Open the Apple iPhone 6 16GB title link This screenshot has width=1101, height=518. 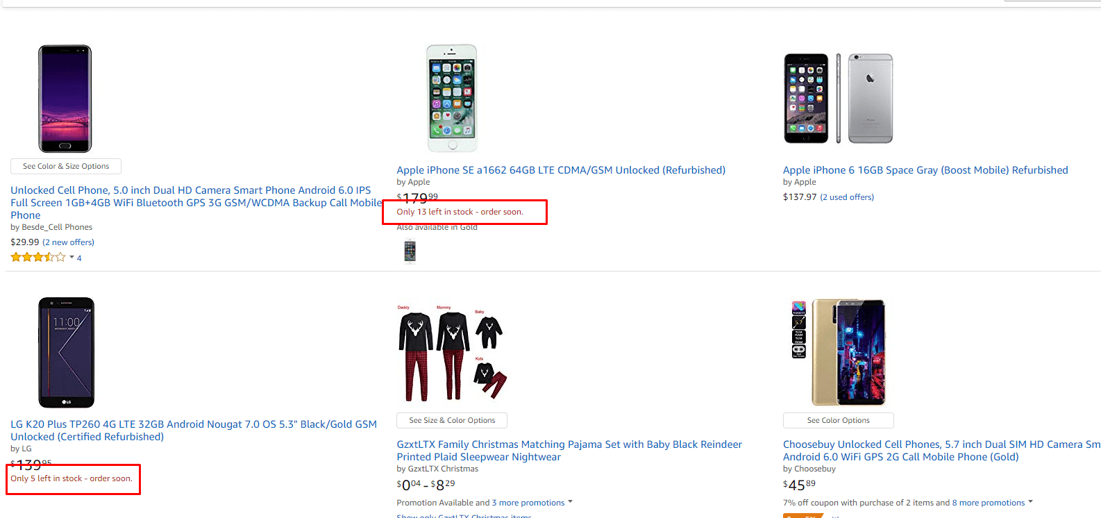tap(925, 170)
